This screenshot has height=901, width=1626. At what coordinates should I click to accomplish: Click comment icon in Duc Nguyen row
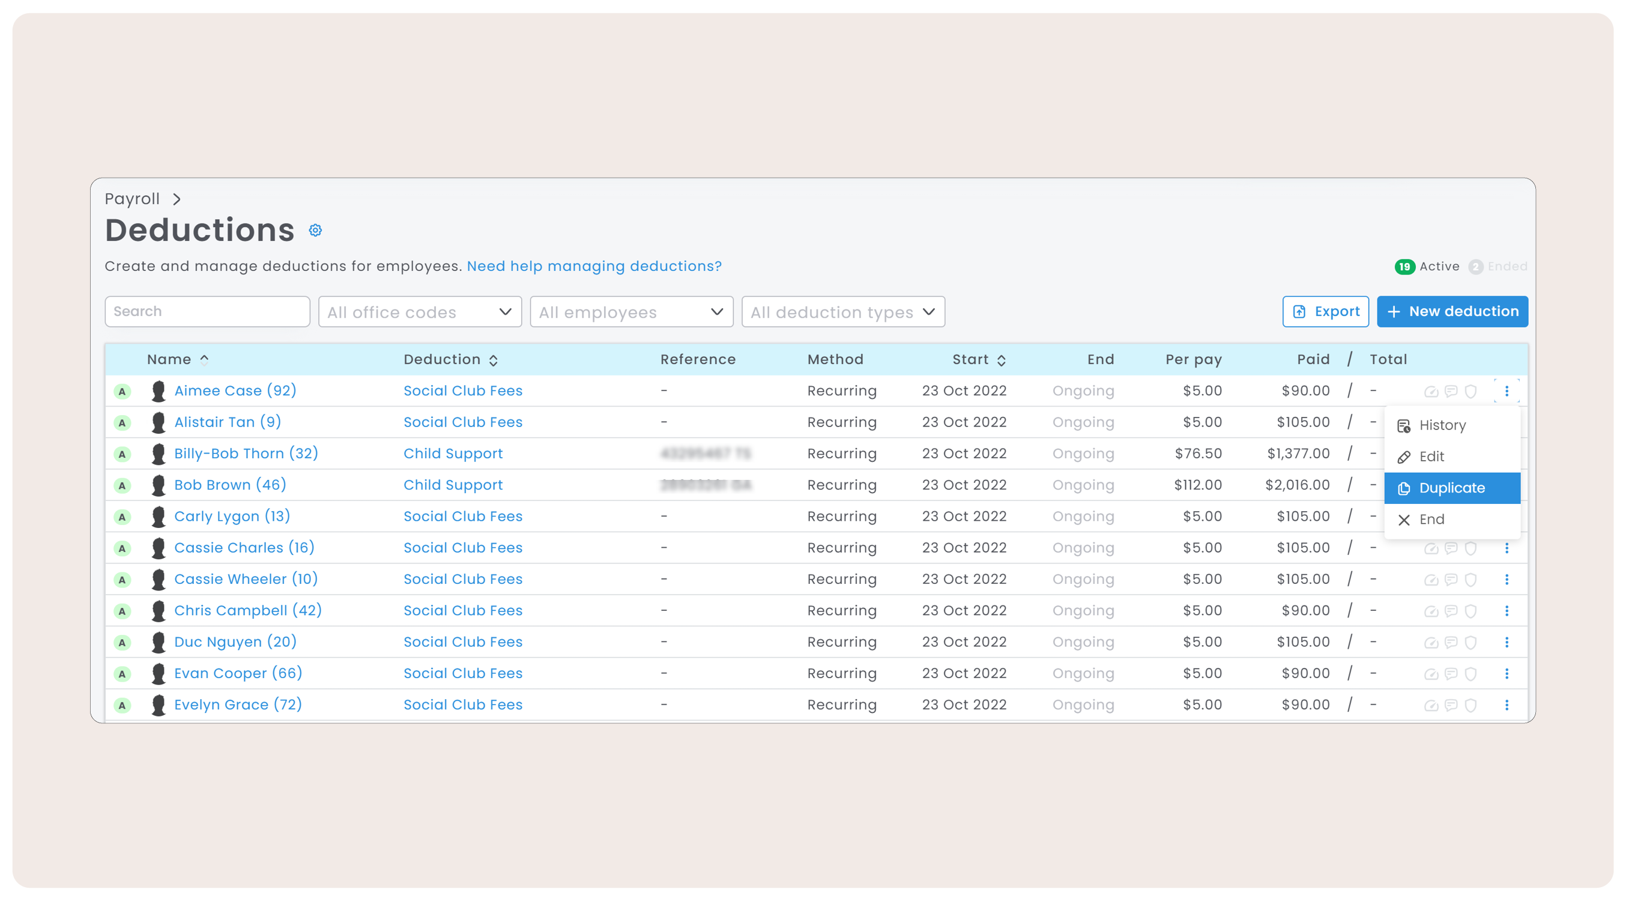tap(1451, 642)
